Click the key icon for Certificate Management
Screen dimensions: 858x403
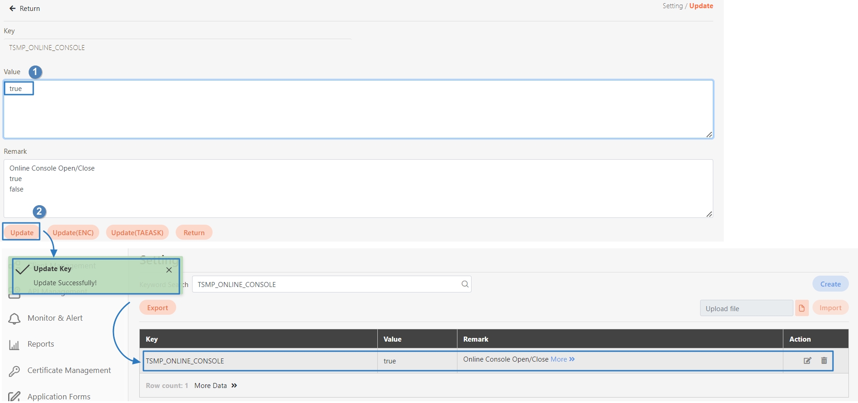point(15,371)
